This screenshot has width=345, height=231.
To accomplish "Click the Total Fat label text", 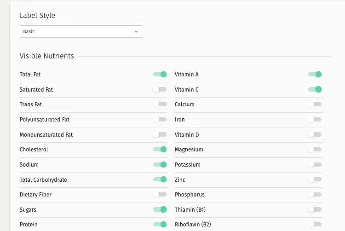I will (30, 75).
